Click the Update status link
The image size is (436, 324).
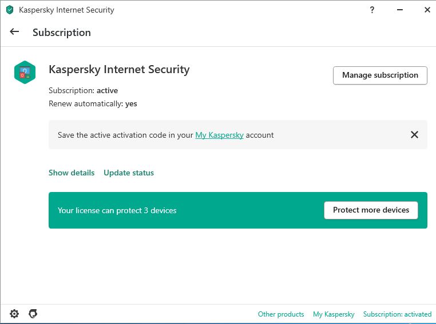[x=129, y=173]
